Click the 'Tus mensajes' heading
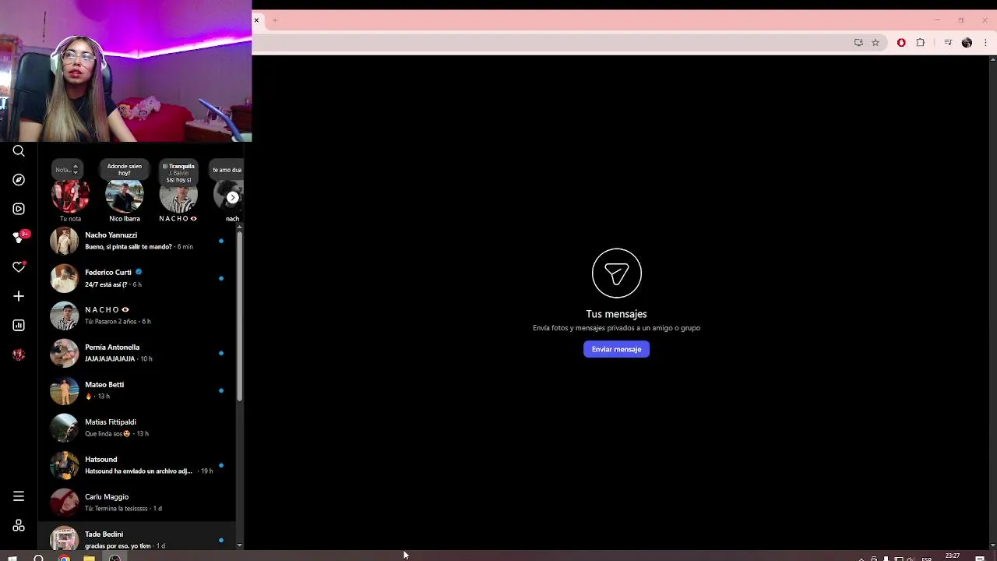The height and width of the screenshot is (561, 997). (616, 314)
